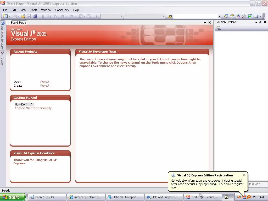Click the Undo arrow icon
Screen dimensions: 268x201
(62, 16)
